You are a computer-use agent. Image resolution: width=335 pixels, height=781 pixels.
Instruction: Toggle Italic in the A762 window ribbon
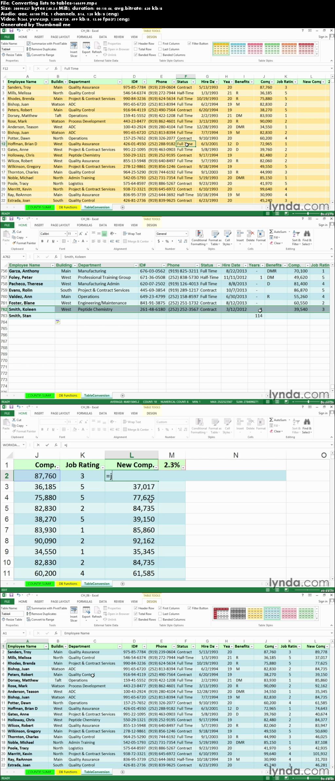point(48,241)
